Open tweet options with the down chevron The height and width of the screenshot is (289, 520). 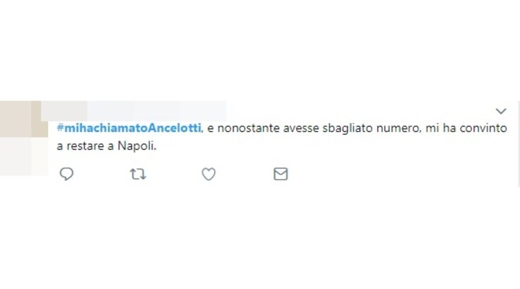pyautogui.click(x=501, y=111)
